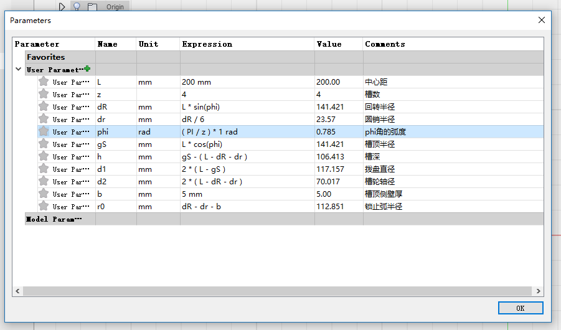Click the horizontal scrollbar right arrow
The height and width of the screenshot is (330, 561).
[x=538, y=291]
